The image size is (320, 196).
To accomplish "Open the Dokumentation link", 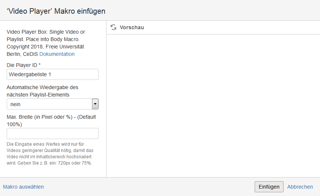I will pos(57,54).
